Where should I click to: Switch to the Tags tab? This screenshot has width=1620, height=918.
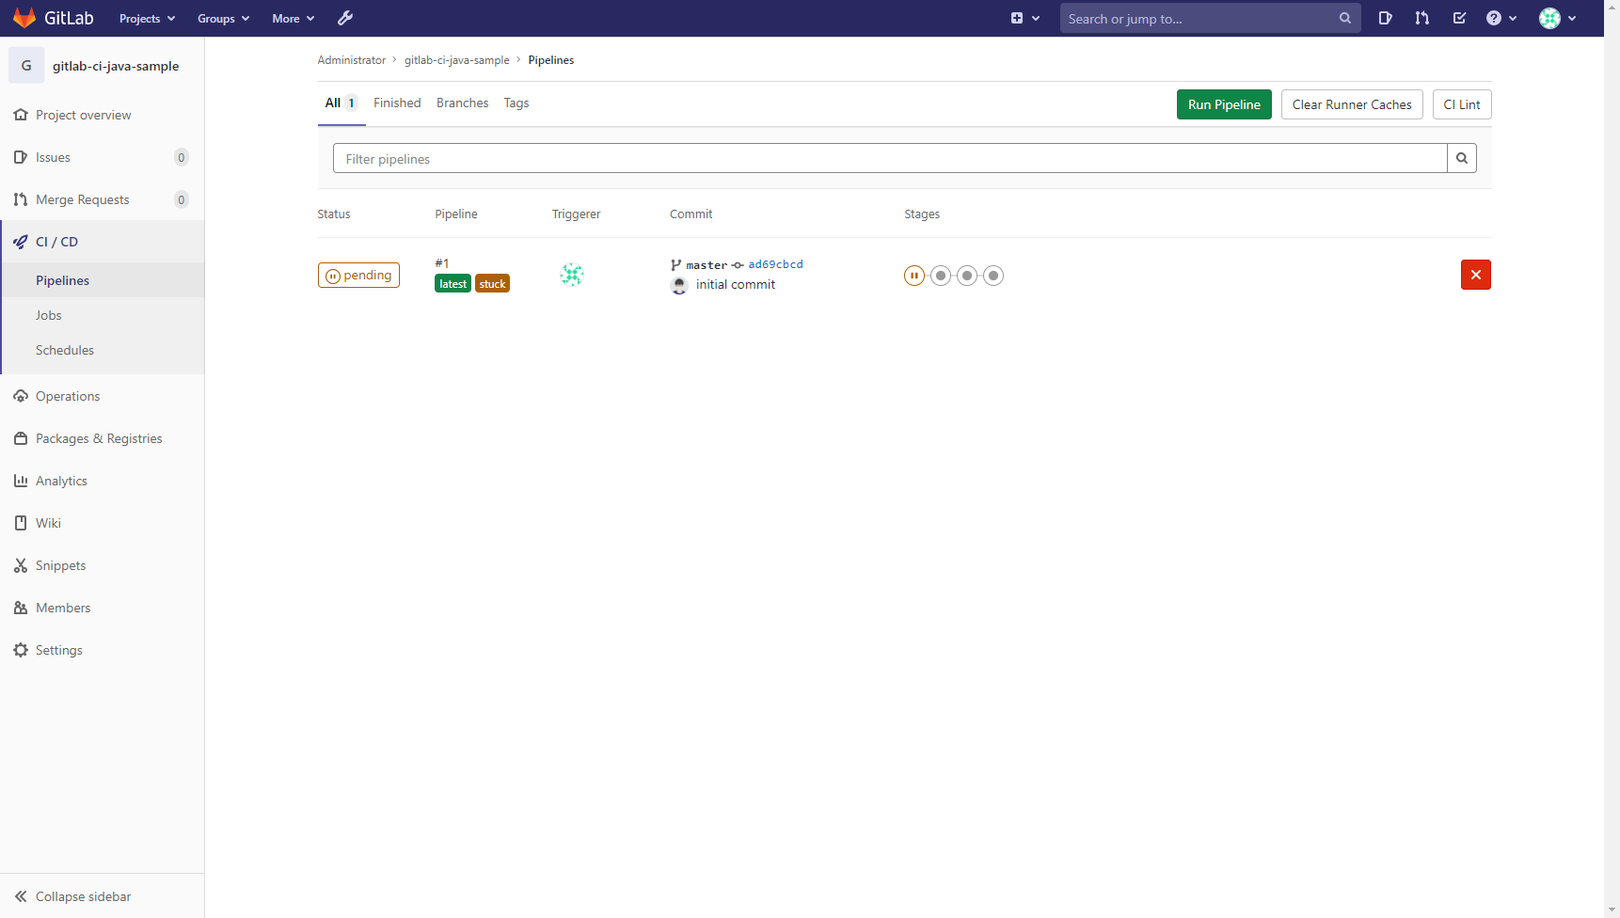pyautogui.click(x=516, y=103)
